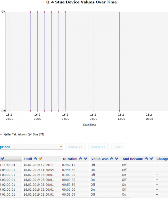
Task: Click the Add to Y2 button
Action: click(98, 147)
